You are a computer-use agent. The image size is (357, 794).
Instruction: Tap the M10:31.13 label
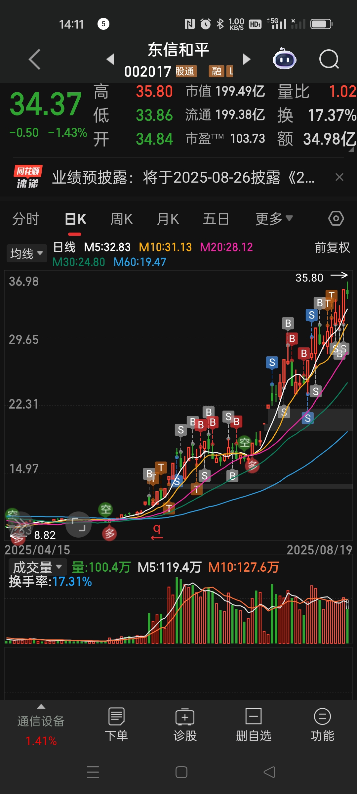(x=165, y=247)
